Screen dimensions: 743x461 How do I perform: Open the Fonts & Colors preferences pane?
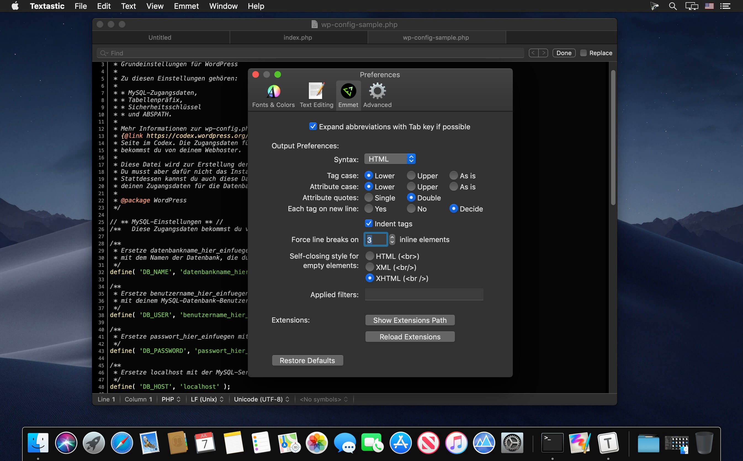pyautogui.click(x=274, y=96)
